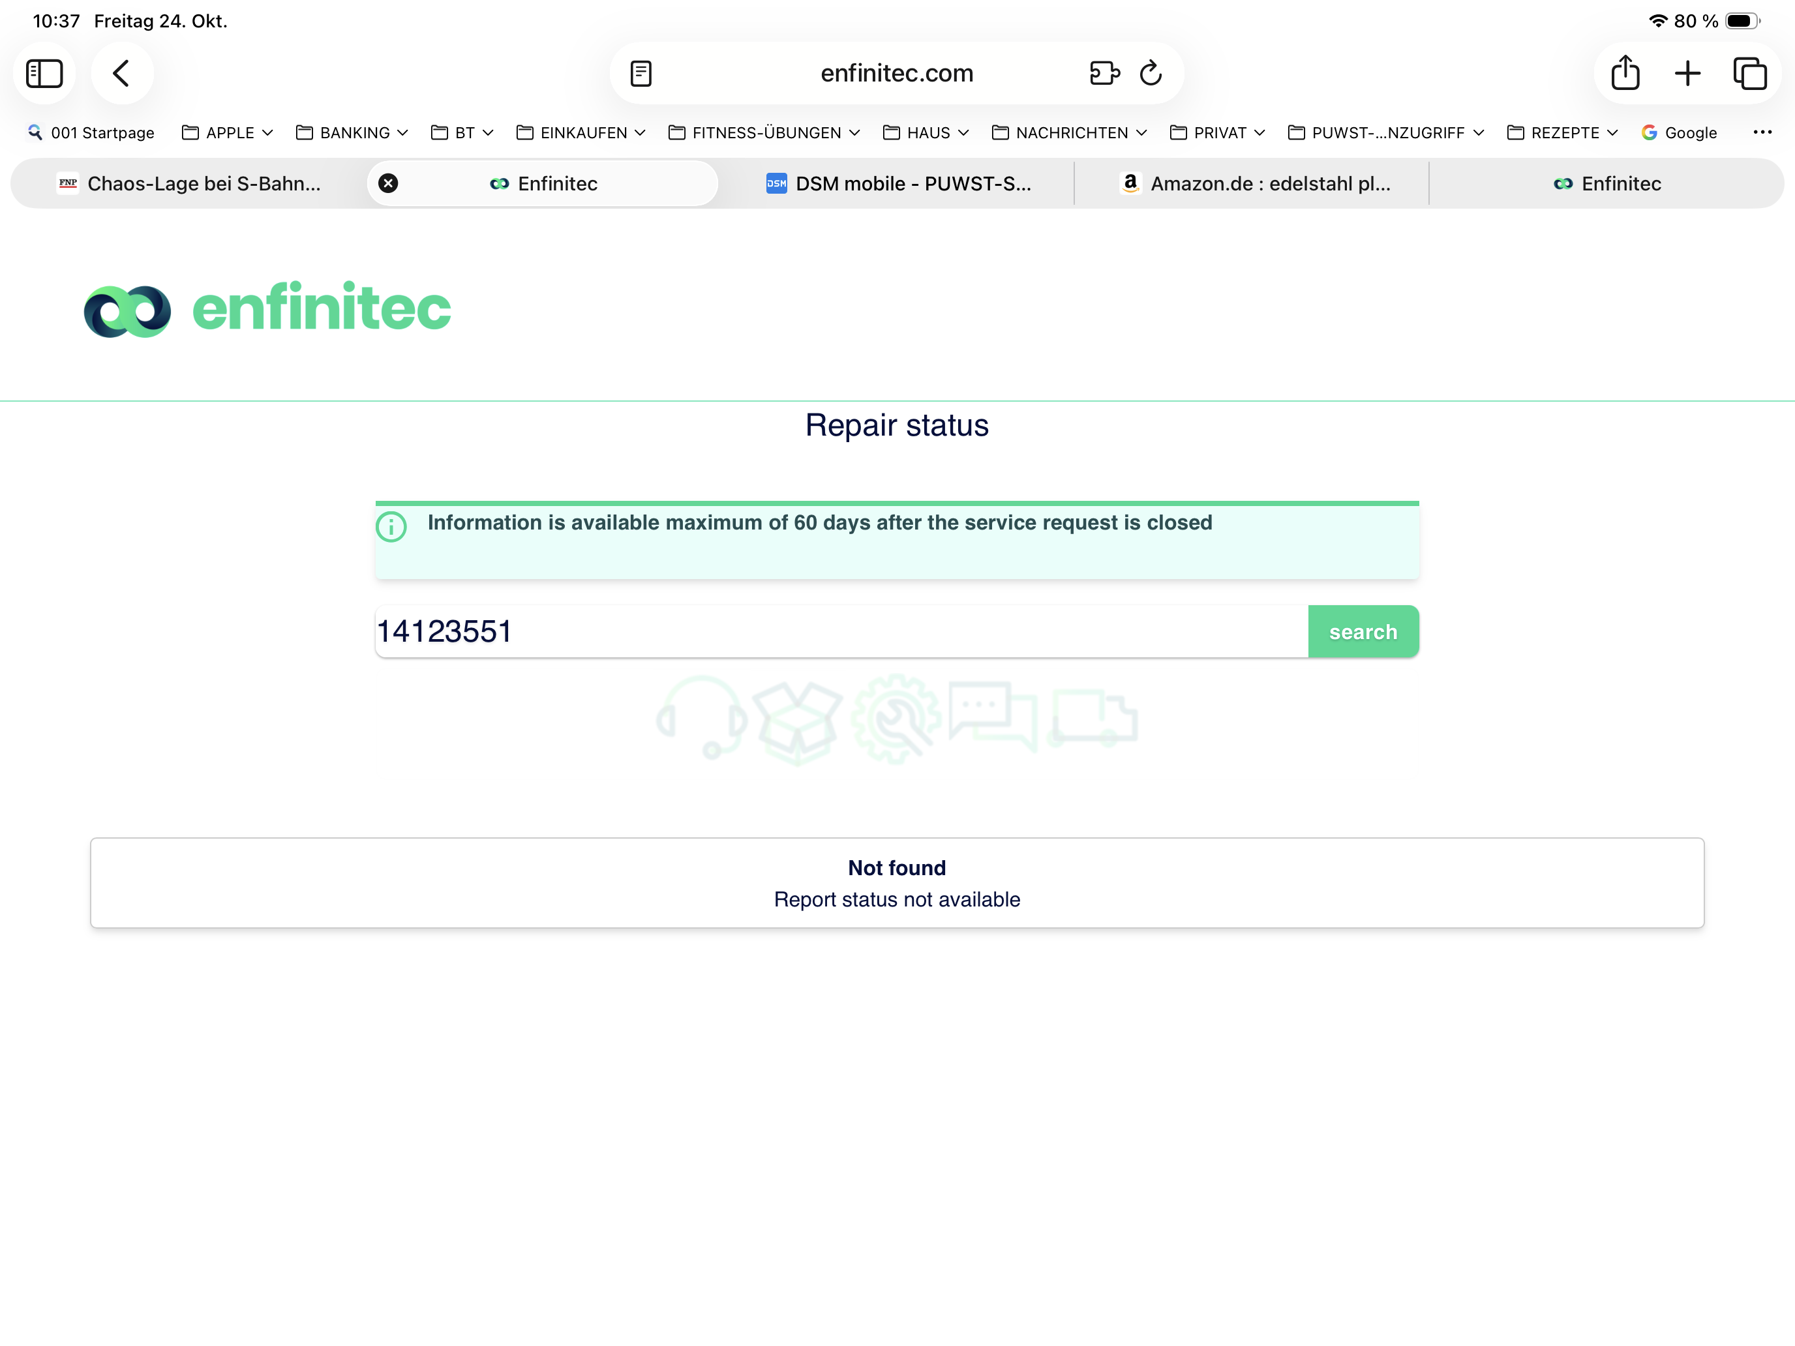Toggle the Safari sidebar
Viewport: 1795px width, 1346px height.
(x=44, y=73)
